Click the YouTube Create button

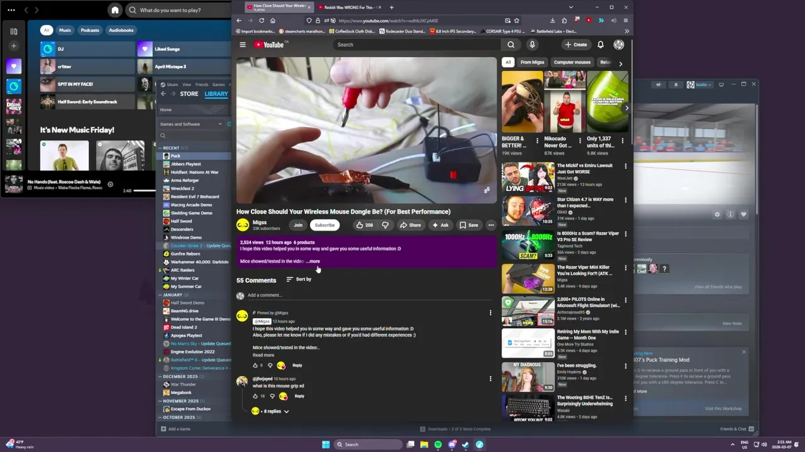coord(575,45)
